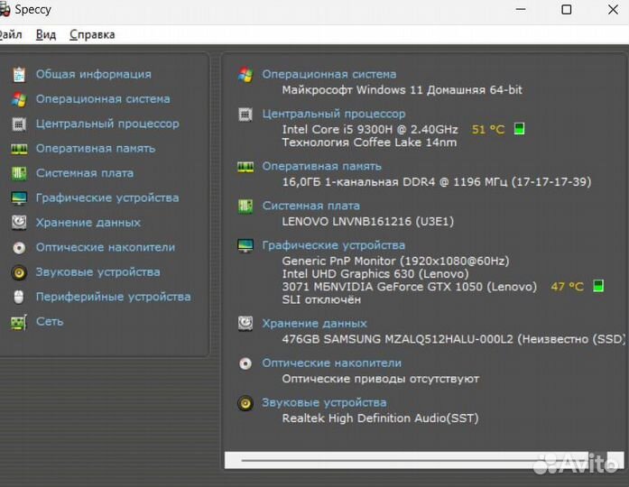
Task: Click the Майкрософт Windows 11 Домашняя 64-bit text
Action: (x=402, y=90)
